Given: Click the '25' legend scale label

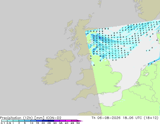Looking at the screenshot, I should tap(49, 123).
